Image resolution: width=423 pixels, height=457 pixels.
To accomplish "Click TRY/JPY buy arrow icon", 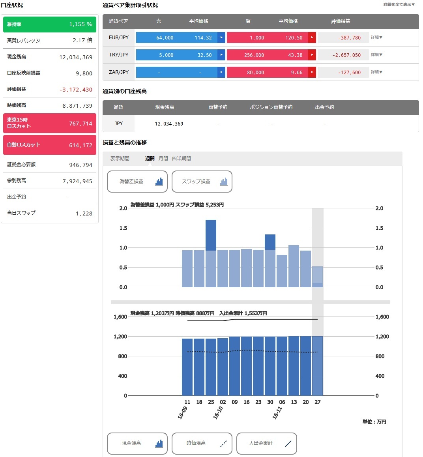I will (312, 55).
